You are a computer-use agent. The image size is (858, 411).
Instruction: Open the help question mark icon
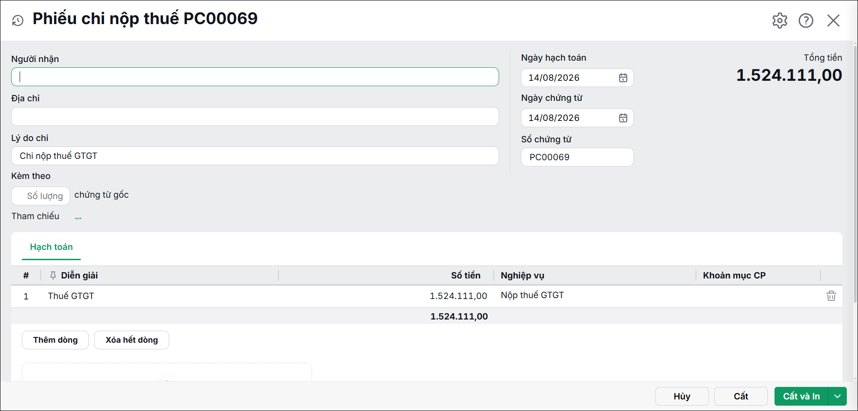806,21
